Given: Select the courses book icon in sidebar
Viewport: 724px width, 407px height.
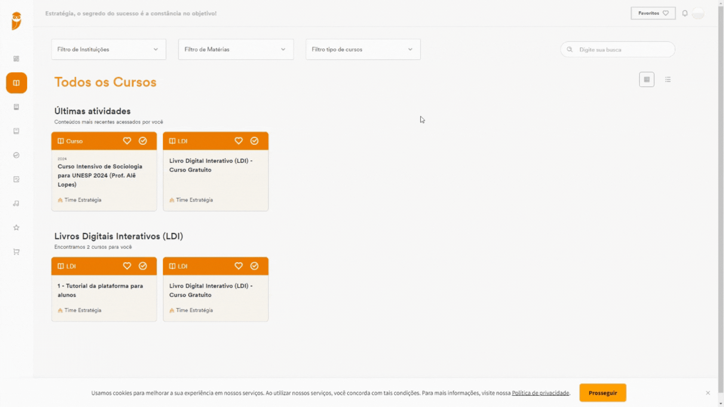Looking at the screenshot, I should pos(16,83).
